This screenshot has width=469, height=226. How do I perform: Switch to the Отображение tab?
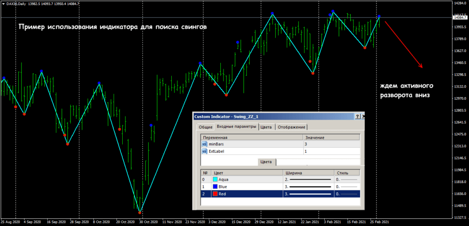(291, 127)
